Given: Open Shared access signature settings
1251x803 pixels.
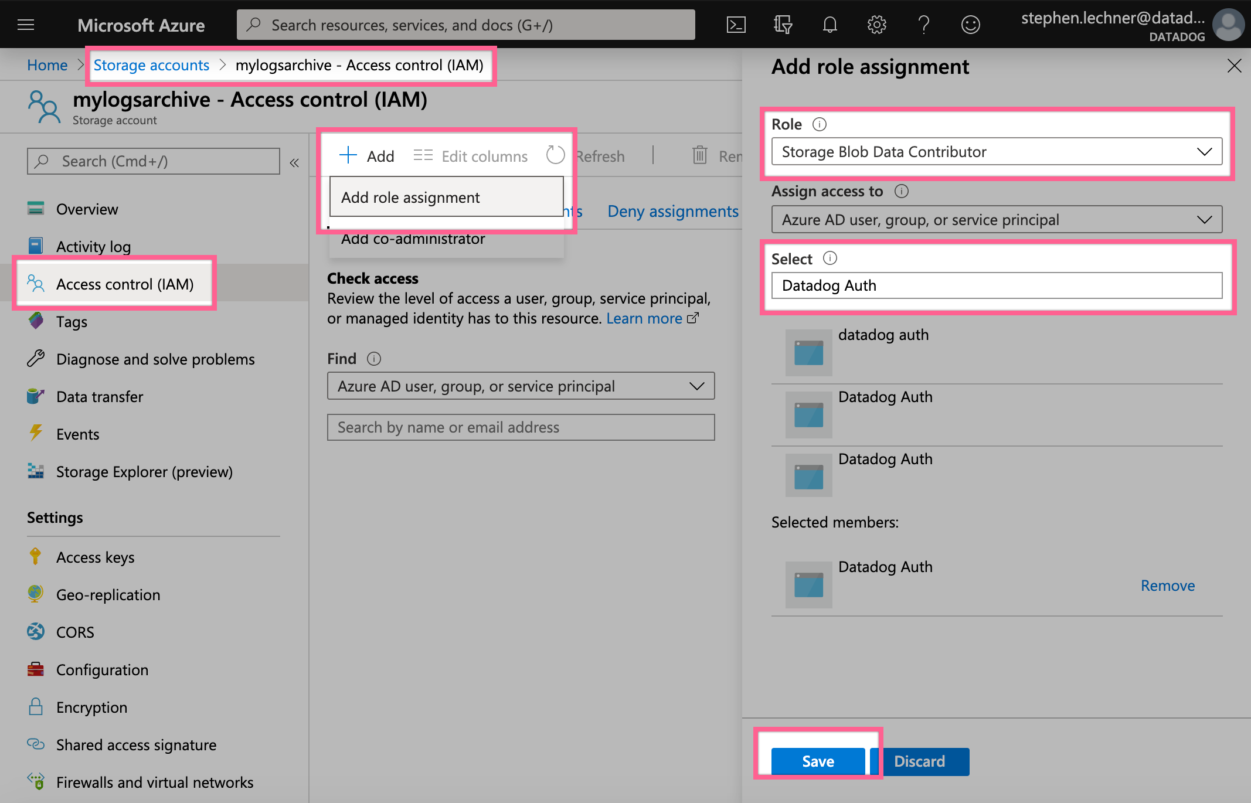Looking at the screenshot, I should [122, 745].
